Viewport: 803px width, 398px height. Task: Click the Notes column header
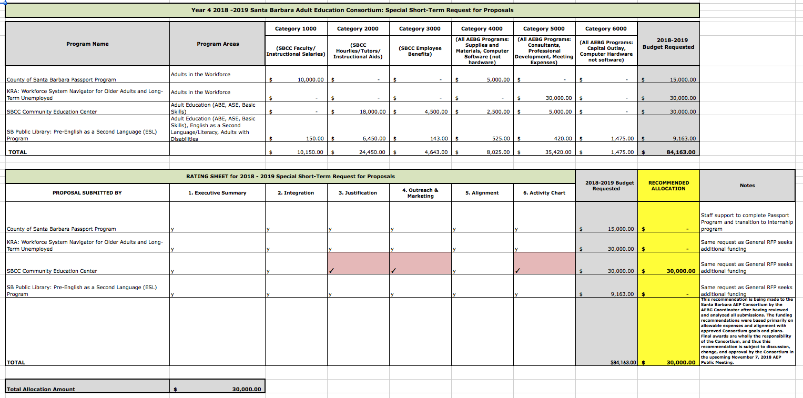(x=747, y=186)
